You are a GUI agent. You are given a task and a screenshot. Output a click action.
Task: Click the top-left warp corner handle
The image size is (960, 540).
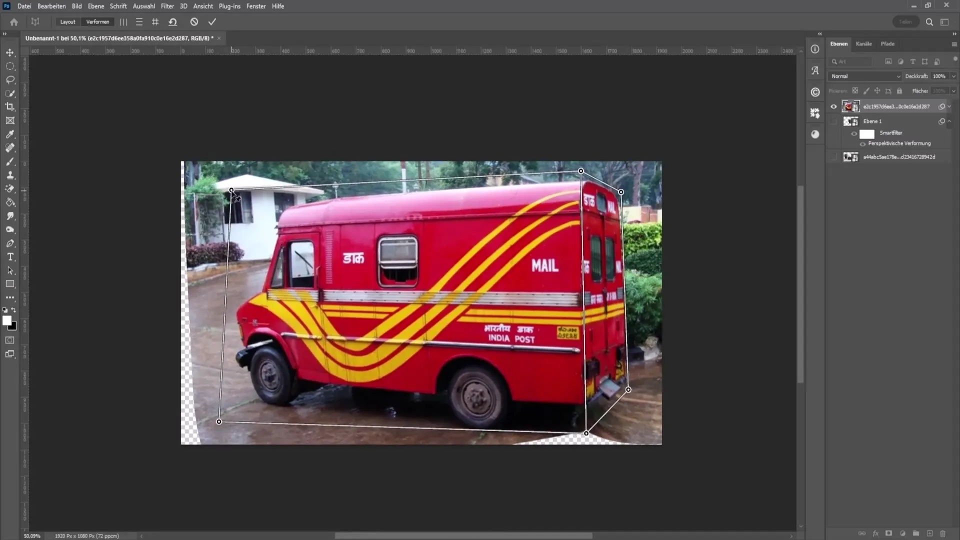(231, 190)
